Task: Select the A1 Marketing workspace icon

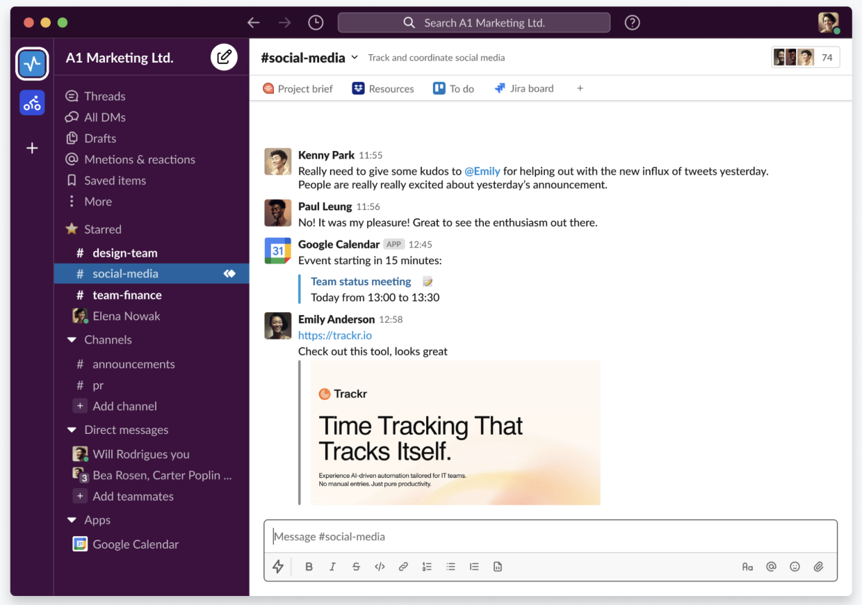Action: 32,64
